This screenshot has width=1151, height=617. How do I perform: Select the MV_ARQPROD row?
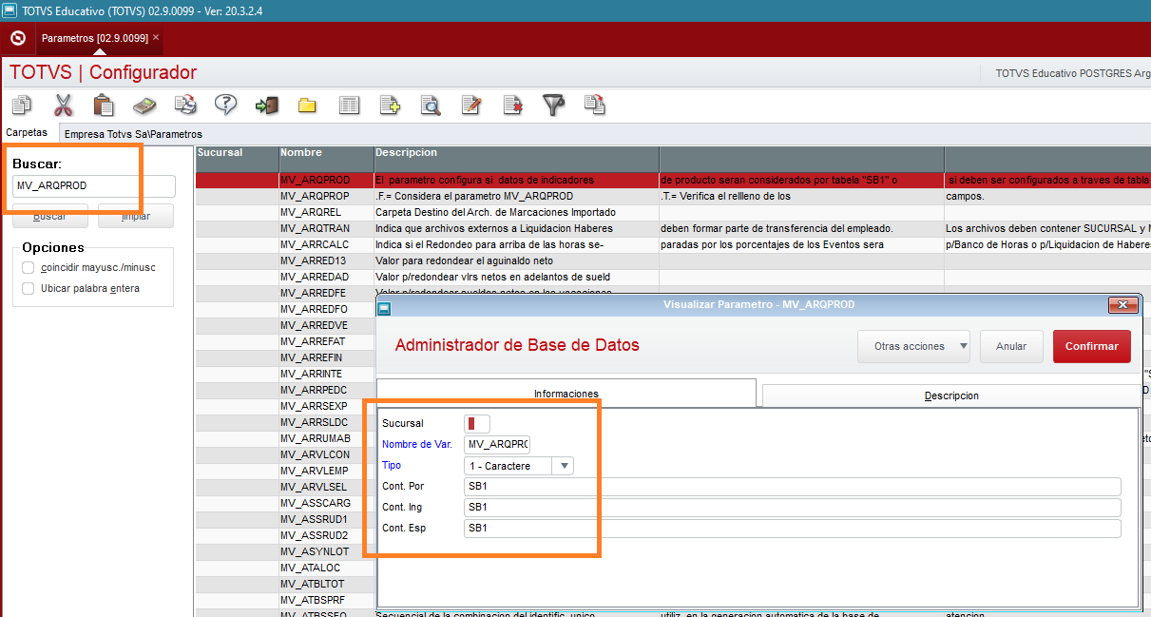coord(673,180)
